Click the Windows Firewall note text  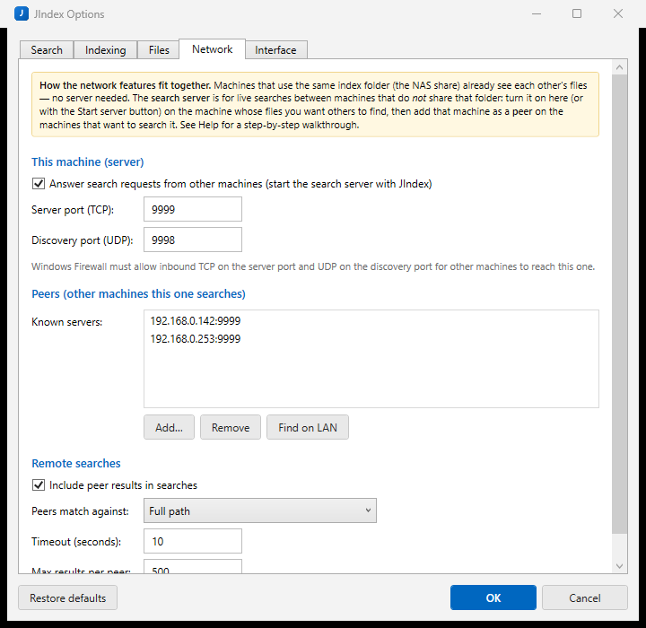pyautogui.click(x=313, y=266)
